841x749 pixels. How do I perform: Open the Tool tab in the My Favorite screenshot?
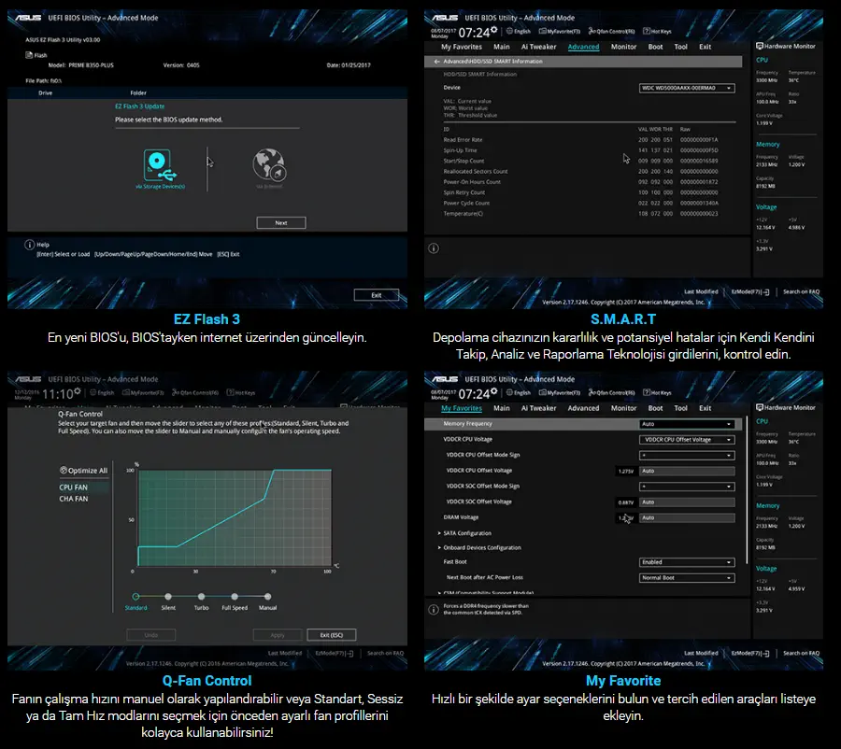680,408
